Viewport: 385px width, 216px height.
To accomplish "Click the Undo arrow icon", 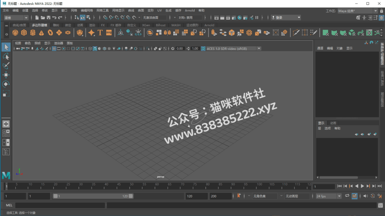I will click(x=54, y=18).
